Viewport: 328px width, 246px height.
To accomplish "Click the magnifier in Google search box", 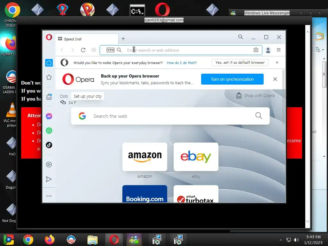I will coord(259,116).
